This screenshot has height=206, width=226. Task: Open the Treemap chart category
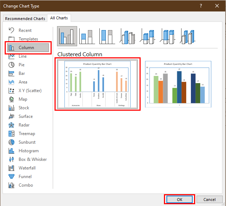pyautogui.click(x=28, y=134)
